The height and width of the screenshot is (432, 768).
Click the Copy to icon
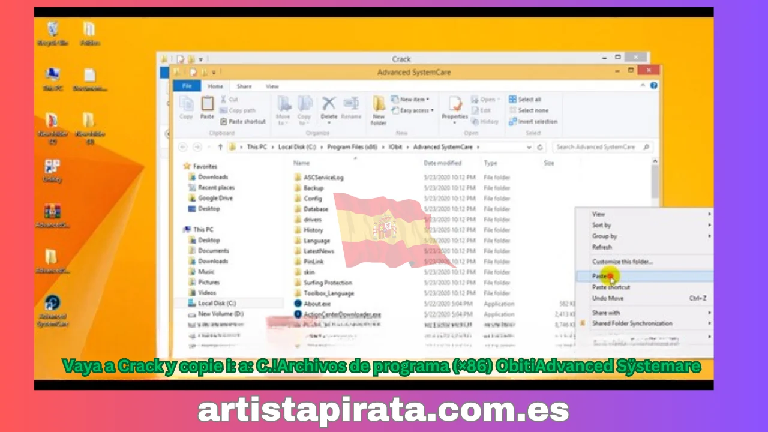(x=305, y=110)
